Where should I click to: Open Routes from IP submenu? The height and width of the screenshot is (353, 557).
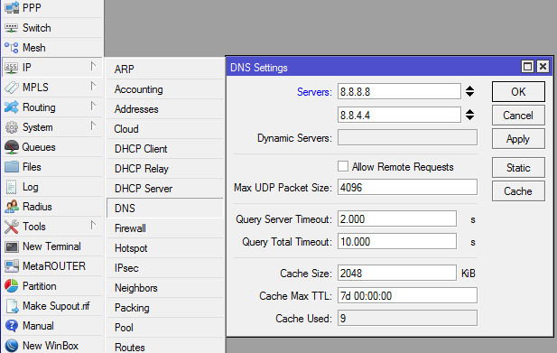pos(165,347)
